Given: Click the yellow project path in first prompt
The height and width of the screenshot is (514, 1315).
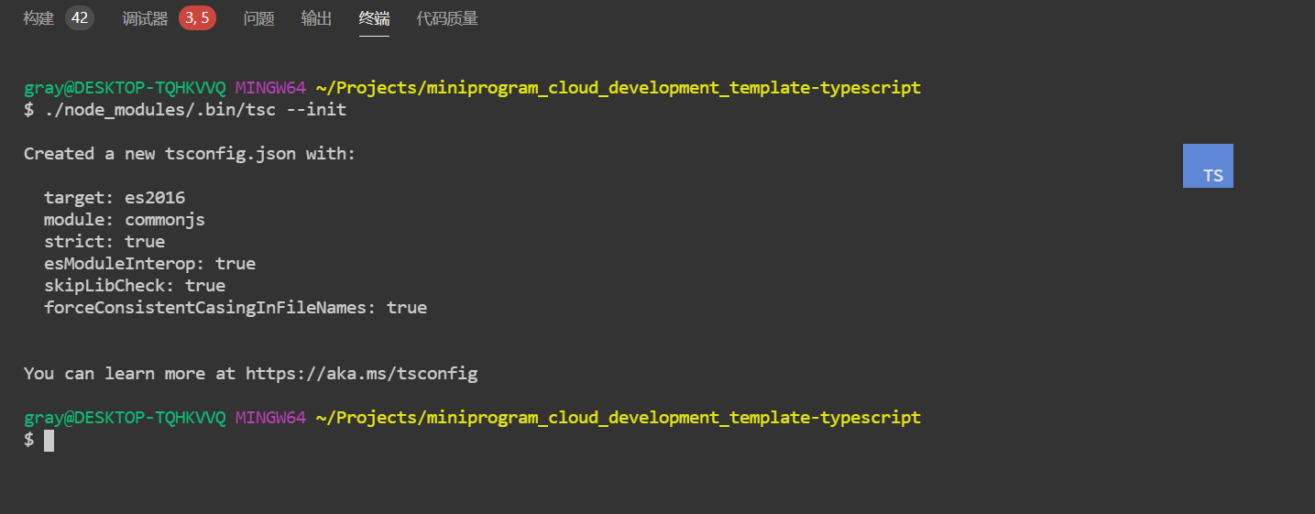Looking at the screenshot, I should 619,88.
